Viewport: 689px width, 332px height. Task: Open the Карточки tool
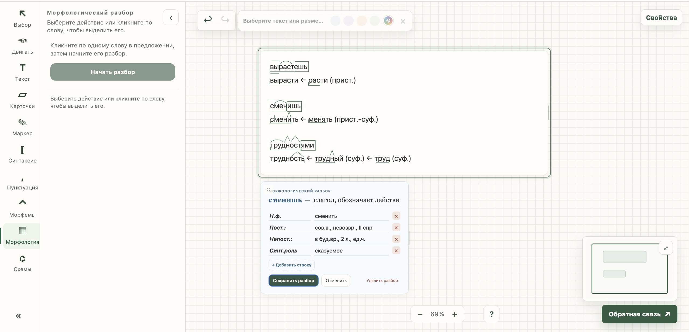pos(22,100)
